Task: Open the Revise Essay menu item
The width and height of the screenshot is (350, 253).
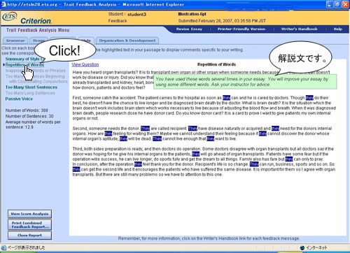Action: [189, 29]
